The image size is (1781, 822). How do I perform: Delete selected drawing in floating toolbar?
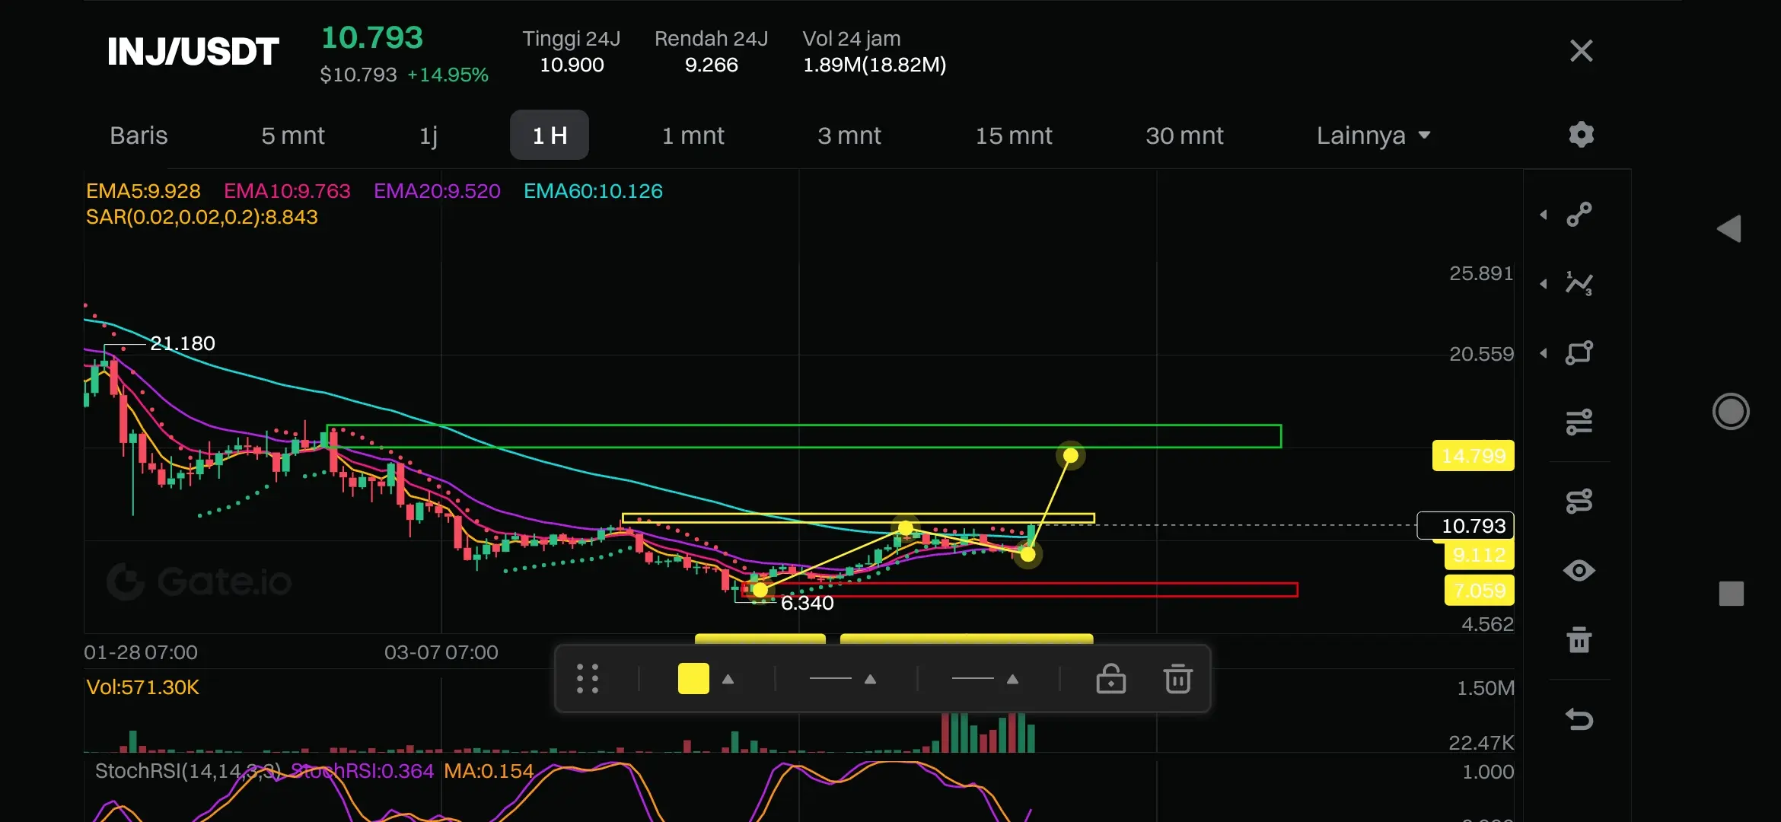click(x=1177, y=678)
